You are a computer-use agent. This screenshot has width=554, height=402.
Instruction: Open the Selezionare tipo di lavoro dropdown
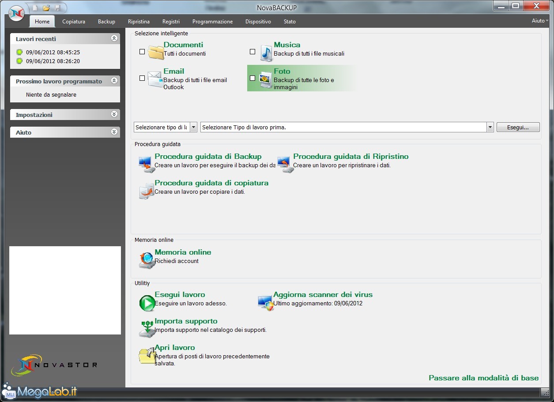[193, 127]
